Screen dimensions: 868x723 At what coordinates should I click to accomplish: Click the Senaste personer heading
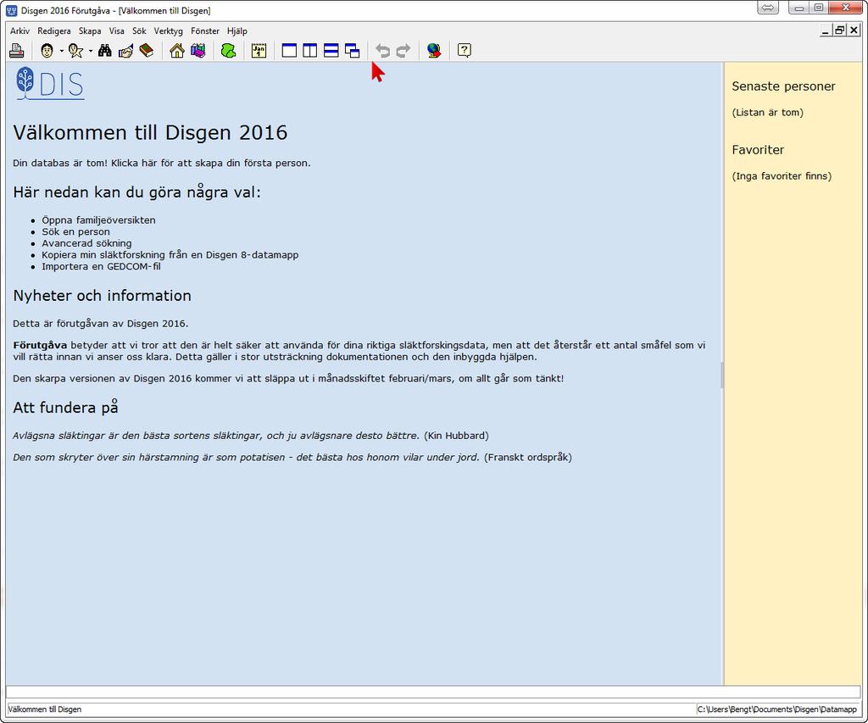[x=783, y=86]
